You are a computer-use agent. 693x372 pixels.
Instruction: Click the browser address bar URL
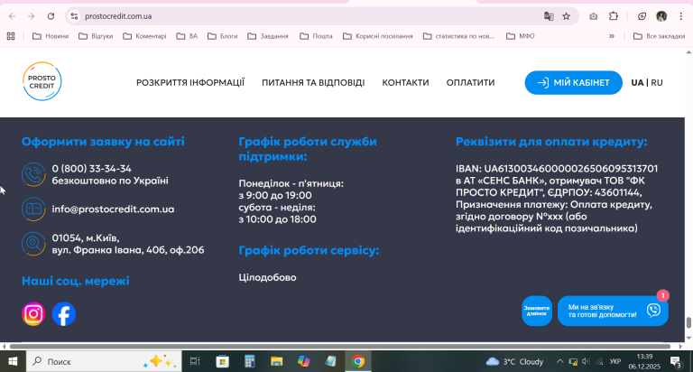click(x=118, y=16)
